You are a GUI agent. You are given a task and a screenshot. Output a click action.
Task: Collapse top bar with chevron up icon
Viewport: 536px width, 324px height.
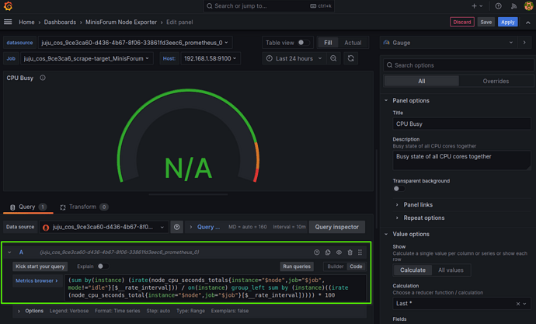point(528,23)
